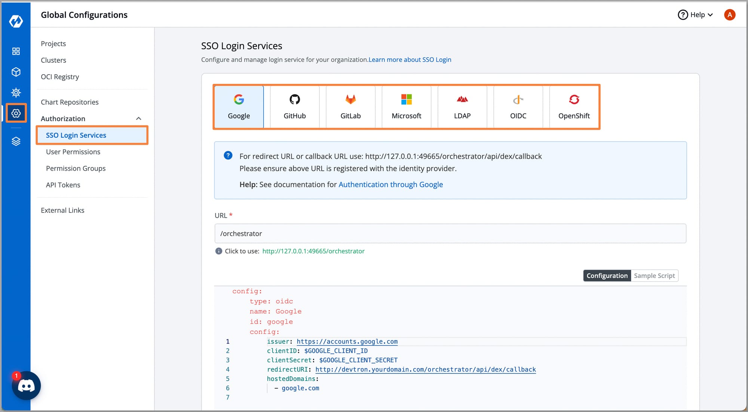The width and height of the screenshot is (748, 412).
Task: Click the hostedDomains line in editor
Action: coord(293,379)
